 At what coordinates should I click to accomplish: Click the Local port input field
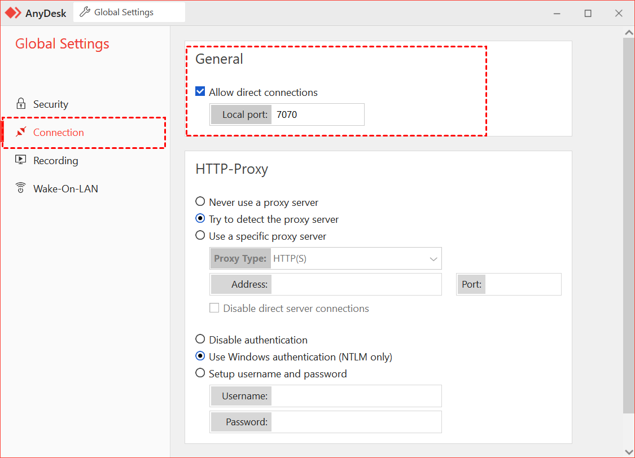coord(317,114)
